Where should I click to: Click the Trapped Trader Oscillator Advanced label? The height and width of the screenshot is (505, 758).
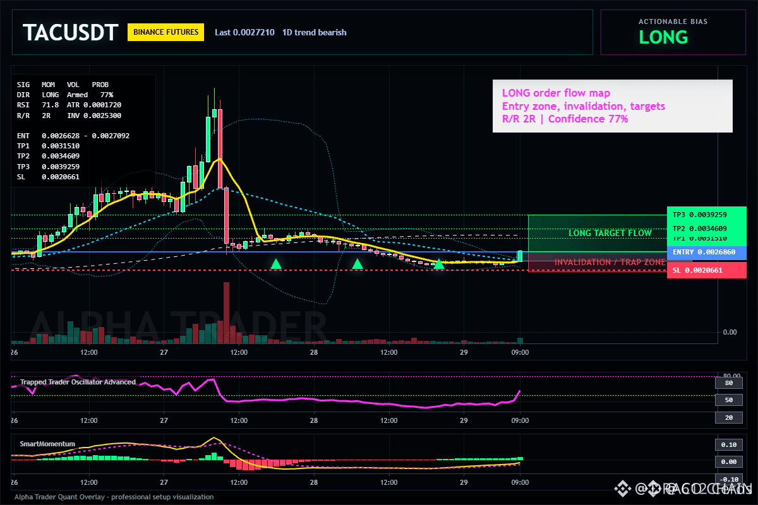78,382
